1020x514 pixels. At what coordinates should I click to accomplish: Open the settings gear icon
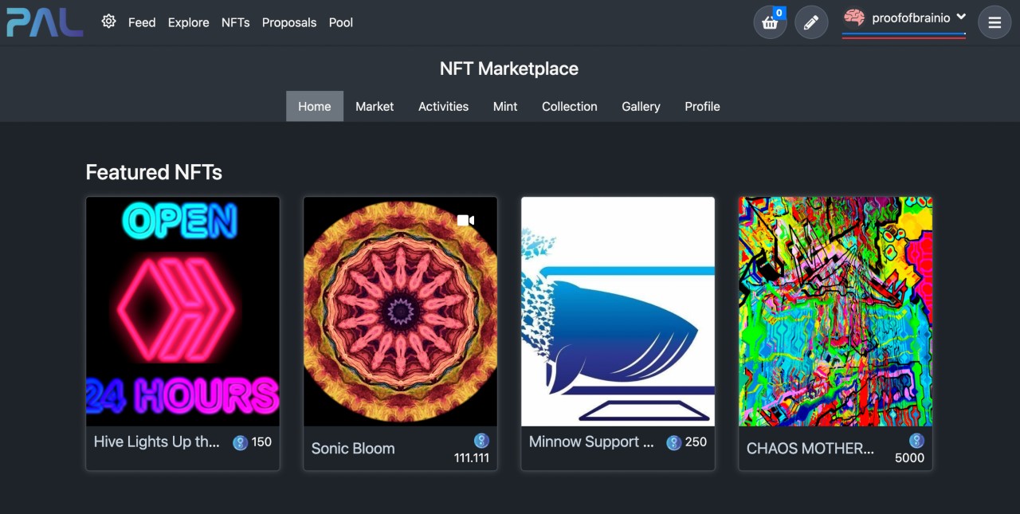pos(108,22)
